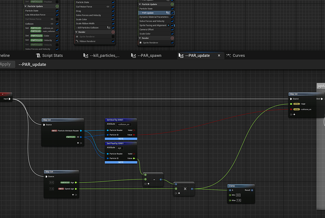Image resolution: width=325 pixels, height=218 pixels.
Task: Select the Get Float by ID001 node header
Action: pyautogui.click(x=121, y=143)
